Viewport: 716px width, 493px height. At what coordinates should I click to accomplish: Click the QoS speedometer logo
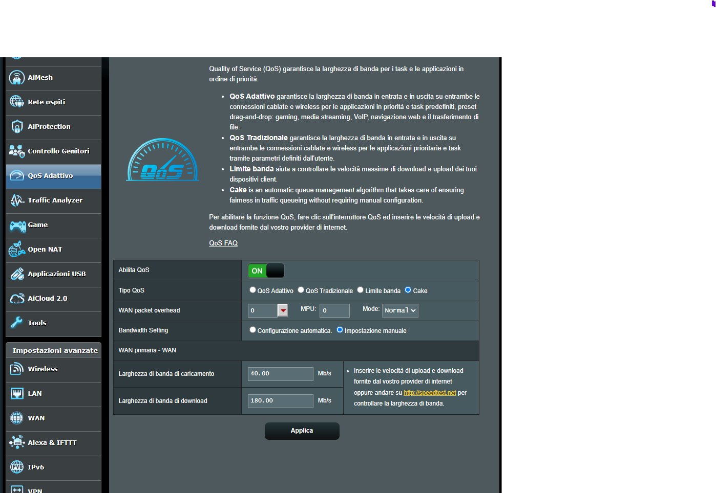[x=162, y=160]
